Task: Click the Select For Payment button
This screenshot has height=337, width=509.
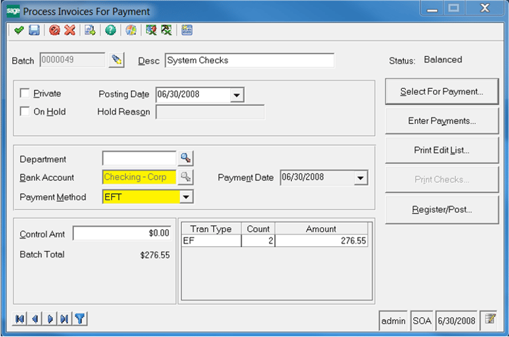Action: point(441,92)
